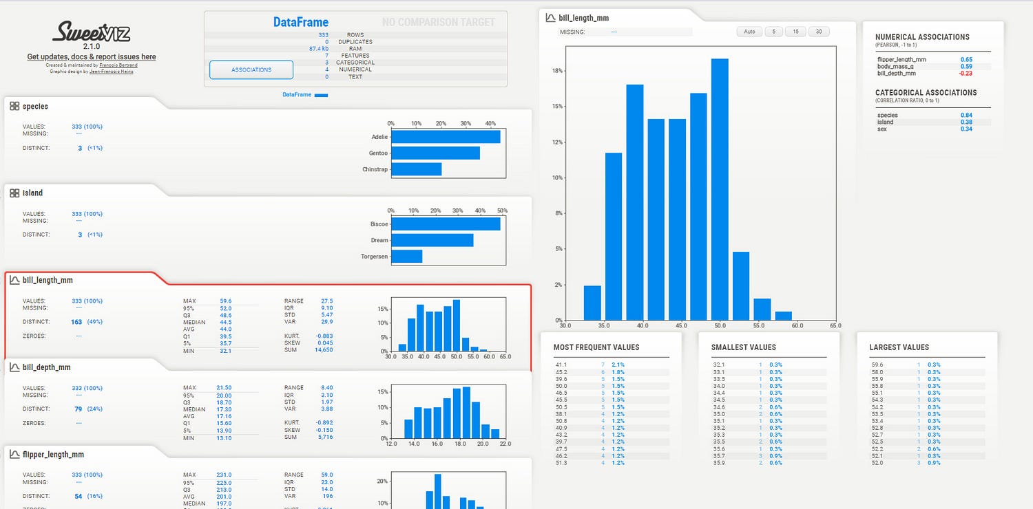Click the Chinstrap bar in species chart
Screen dimensions: 1033x509
416,169
